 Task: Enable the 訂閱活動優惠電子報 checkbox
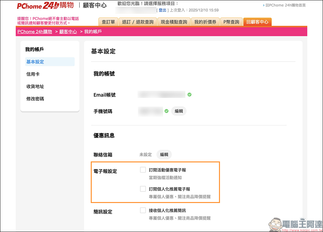tap(143, 169)
